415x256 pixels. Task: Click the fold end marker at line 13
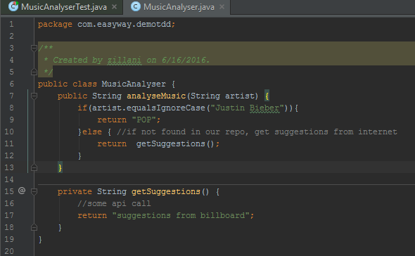click(34, 167)
